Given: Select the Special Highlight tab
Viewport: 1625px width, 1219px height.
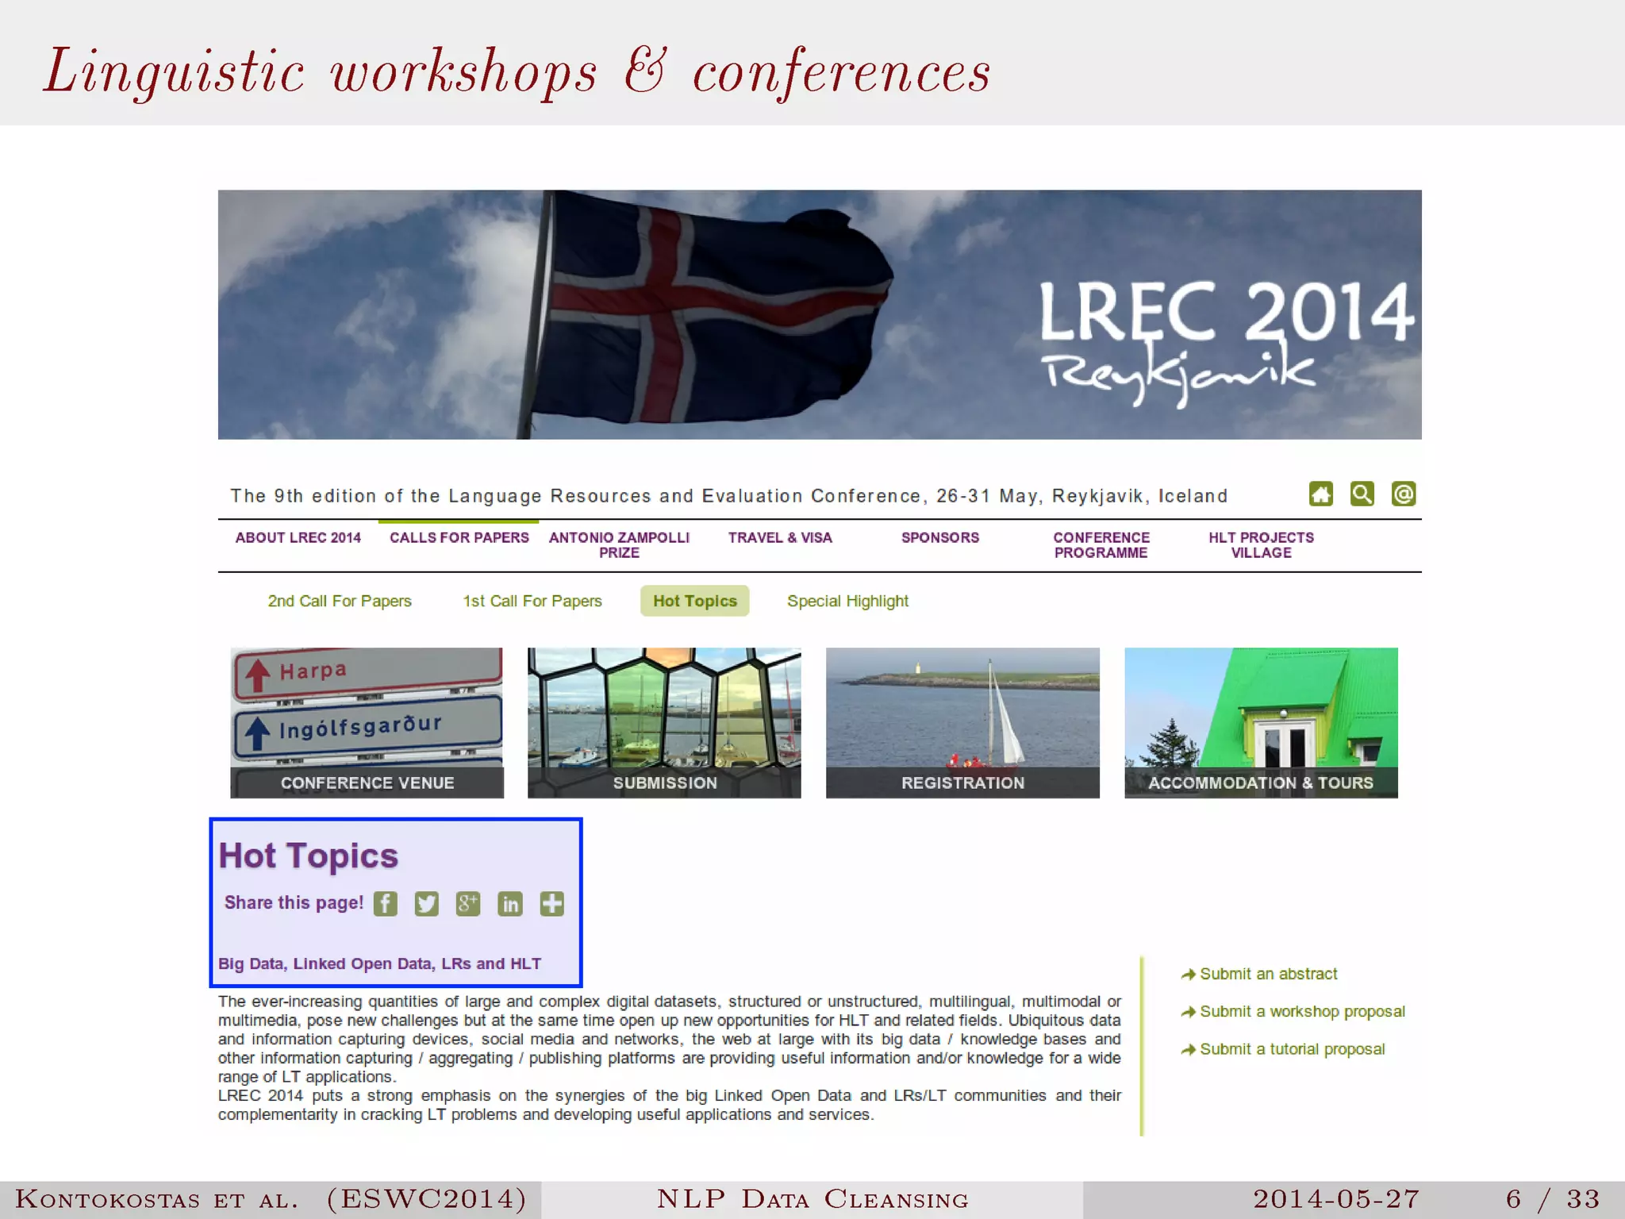Looking at the screenshot, I should (x=847, y=602).
